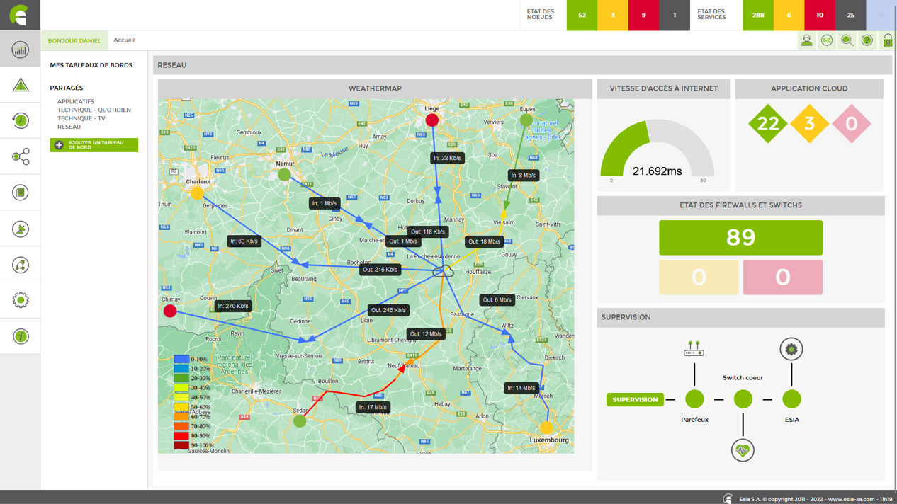Switch to the Accueil tab

124,40
